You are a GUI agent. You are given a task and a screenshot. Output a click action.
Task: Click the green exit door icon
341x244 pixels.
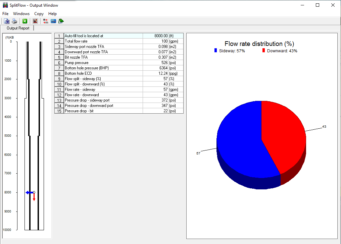[x=61, y=21]
